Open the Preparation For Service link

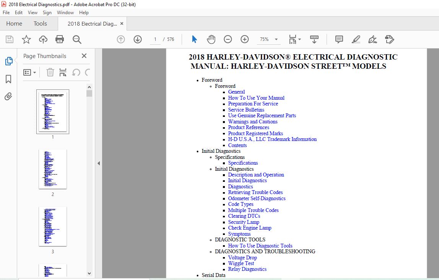[x=253, y=104]
